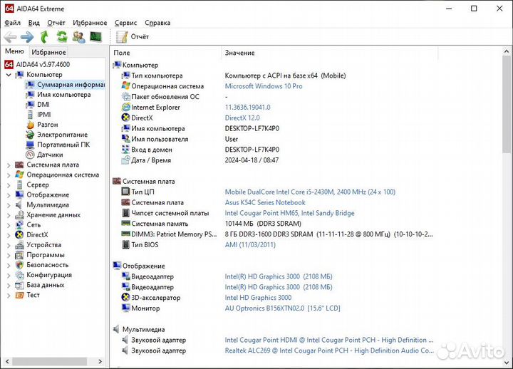Open Электропитание in the tree

tap(62, 135)
